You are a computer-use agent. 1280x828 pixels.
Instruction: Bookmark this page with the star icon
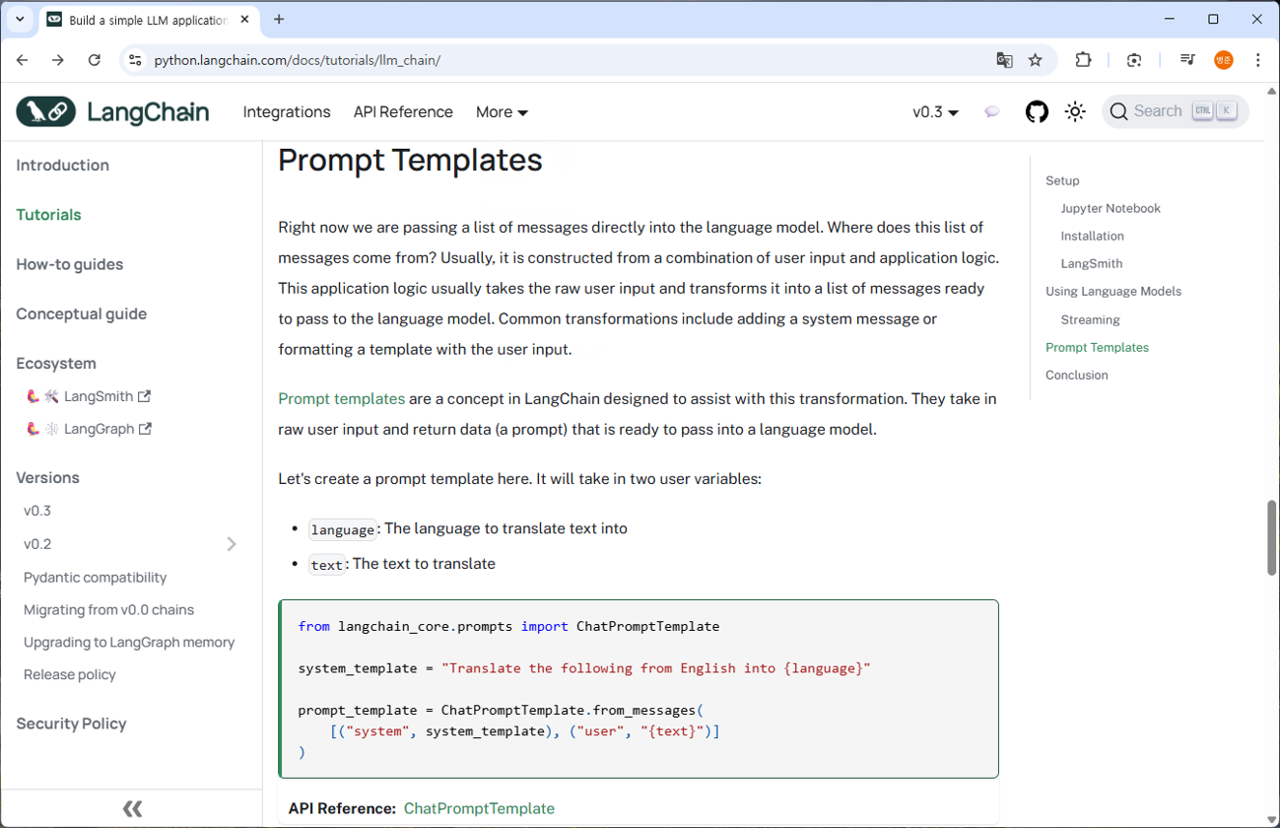(1036, 60)
